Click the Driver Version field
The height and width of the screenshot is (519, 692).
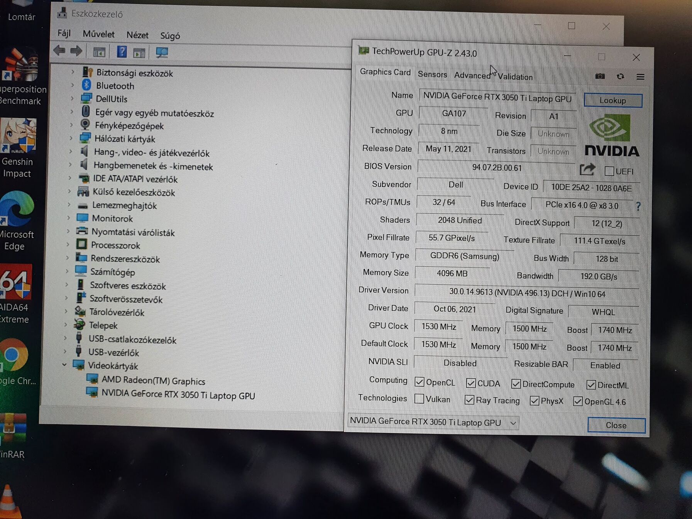pos(527,293)
